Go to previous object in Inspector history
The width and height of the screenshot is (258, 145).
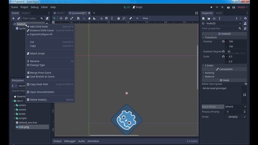point(237,19)
